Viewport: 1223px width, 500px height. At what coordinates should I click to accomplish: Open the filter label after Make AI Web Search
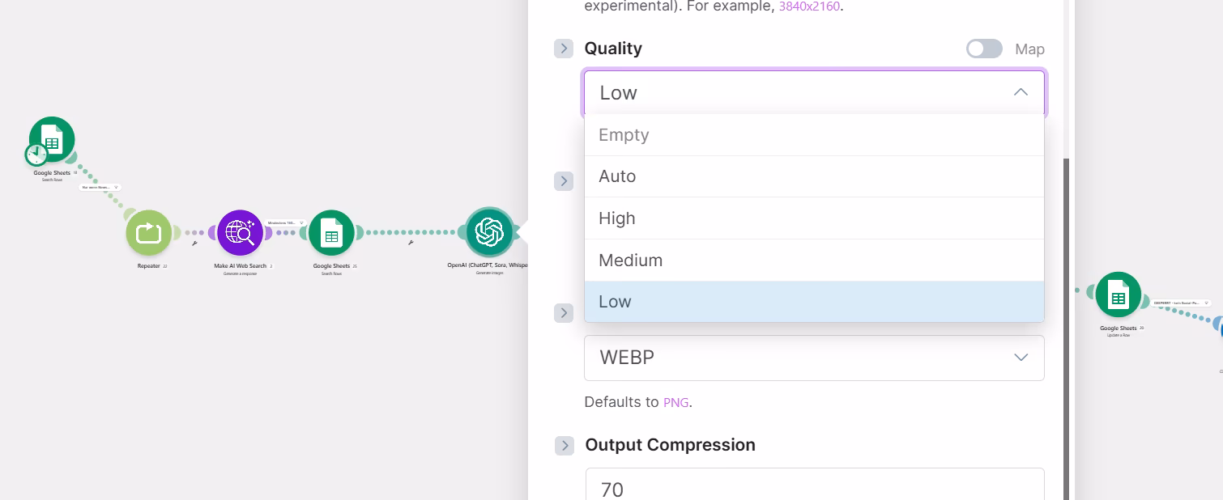286,222
